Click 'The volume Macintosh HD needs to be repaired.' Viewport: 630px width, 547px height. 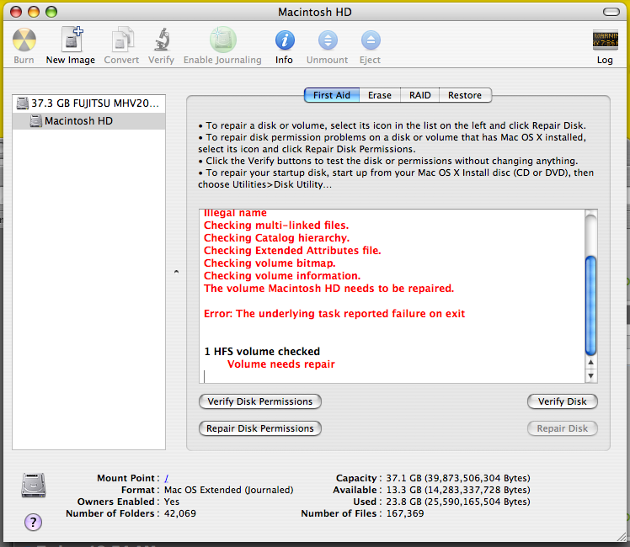328,289
